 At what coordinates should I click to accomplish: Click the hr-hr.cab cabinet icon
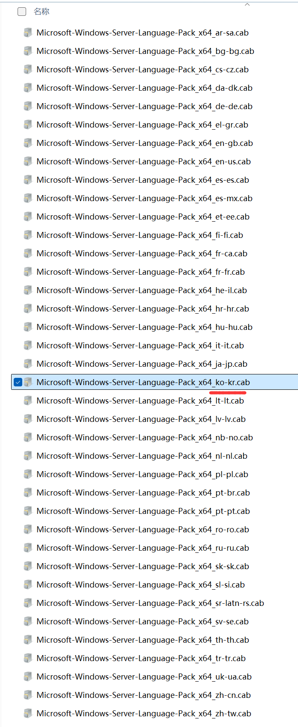[28, 309]
